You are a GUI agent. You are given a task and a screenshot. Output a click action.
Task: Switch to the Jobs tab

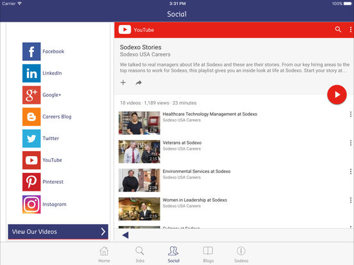[x=140, y=255]
